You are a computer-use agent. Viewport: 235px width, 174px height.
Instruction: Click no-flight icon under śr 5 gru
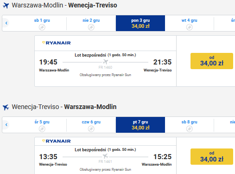[x=42, y=129]
